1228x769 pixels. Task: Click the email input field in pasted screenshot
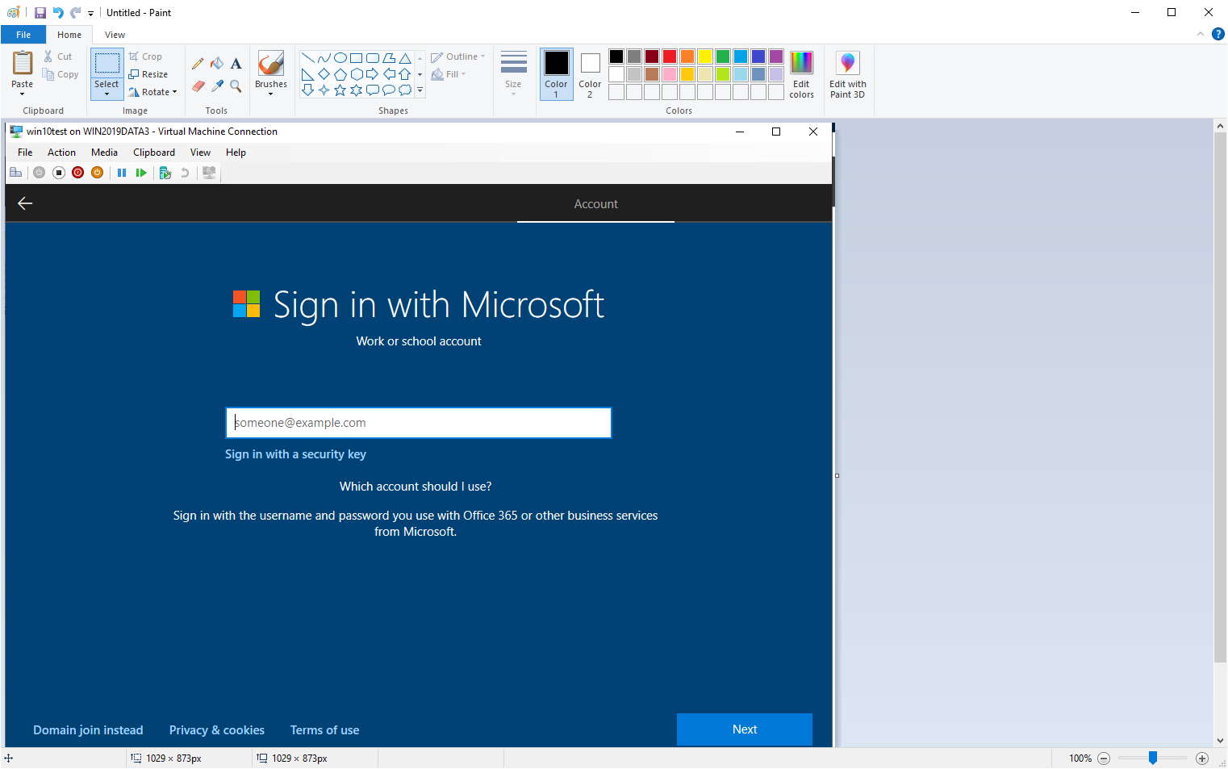point(418,423)
